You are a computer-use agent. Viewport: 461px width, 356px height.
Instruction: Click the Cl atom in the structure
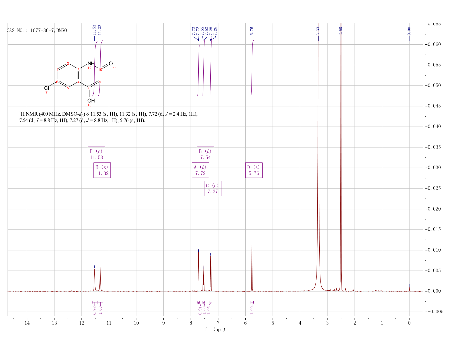click(46, 88)
